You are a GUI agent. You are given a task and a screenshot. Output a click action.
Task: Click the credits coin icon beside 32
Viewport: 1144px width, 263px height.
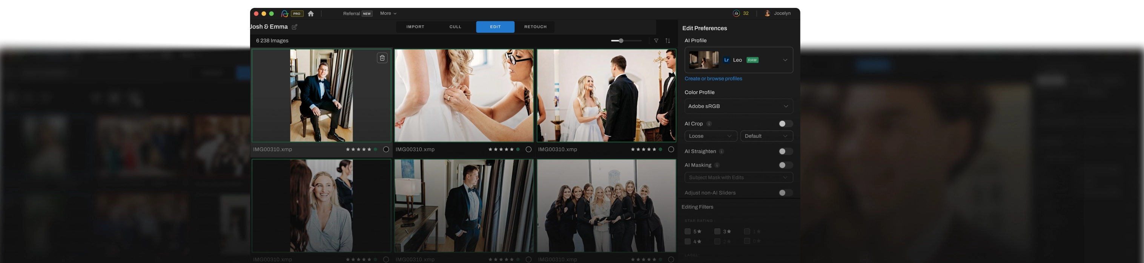[736, 13]
